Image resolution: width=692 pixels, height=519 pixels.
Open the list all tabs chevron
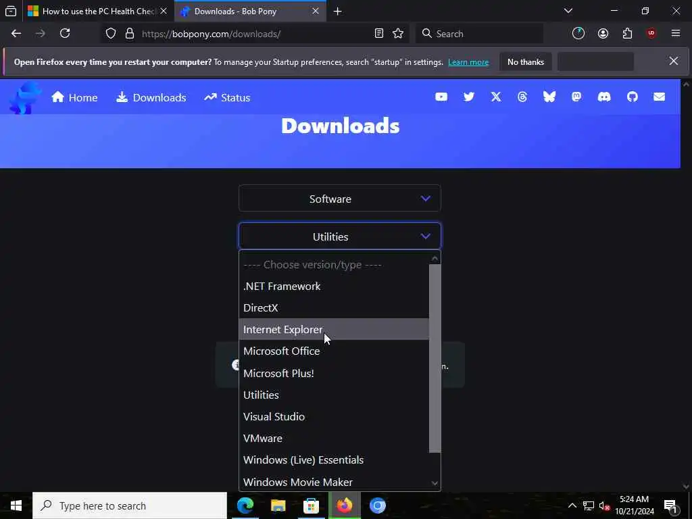(x=568, y=11)
